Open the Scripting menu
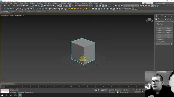 pos(70,3)
